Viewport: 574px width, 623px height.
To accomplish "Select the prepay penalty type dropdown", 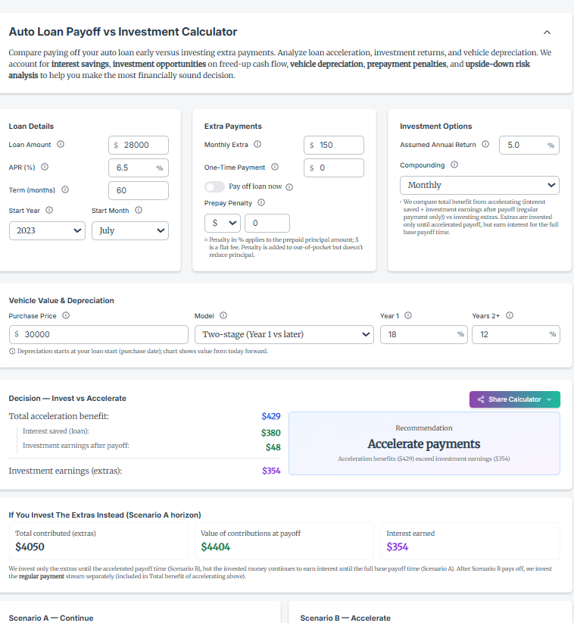I will (x=223, y=223).
